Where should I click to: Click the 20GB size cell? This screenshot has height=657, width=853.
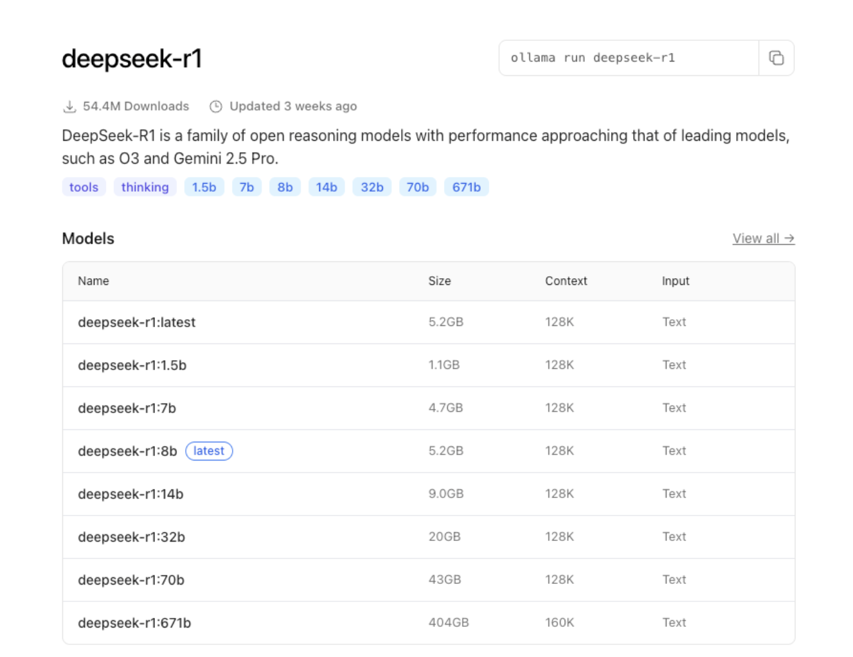coord(445,536)
